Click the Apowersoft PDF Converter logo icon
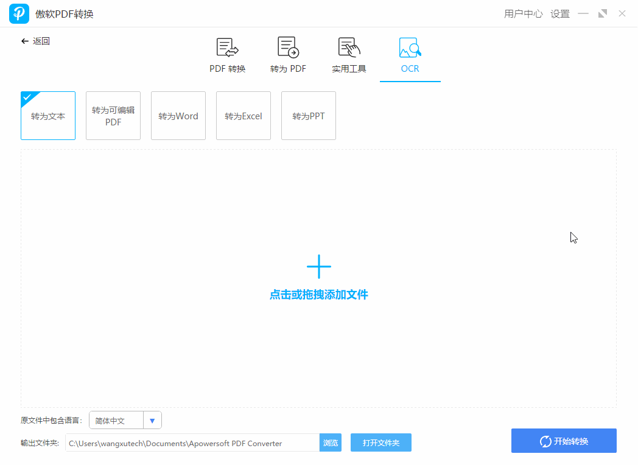This screenshot has width=638, height=465. pos(19,13)
